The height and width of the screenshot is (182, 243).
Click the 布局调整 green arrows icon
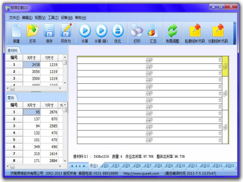173,32
